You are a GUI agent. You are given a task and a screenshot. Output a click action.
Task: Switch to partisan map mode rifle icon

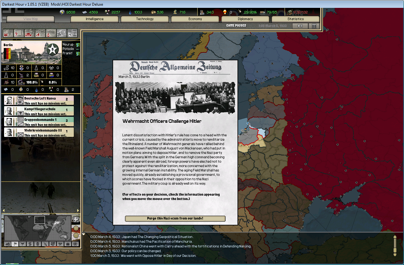(x=45, y=244)
